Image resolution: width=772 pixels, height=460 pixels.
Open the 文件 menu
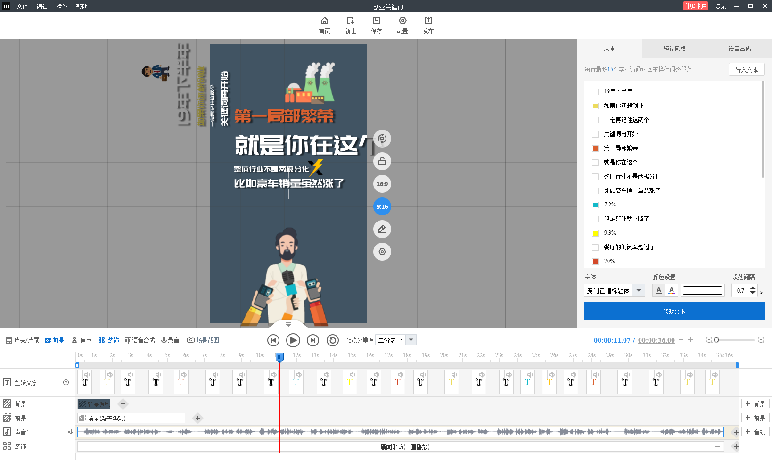22,7
